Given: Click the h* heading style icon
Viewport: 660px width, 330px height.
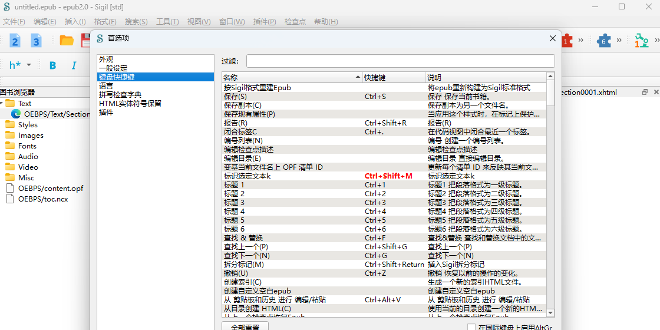Looking at the screenshot, I should point(15,65).
